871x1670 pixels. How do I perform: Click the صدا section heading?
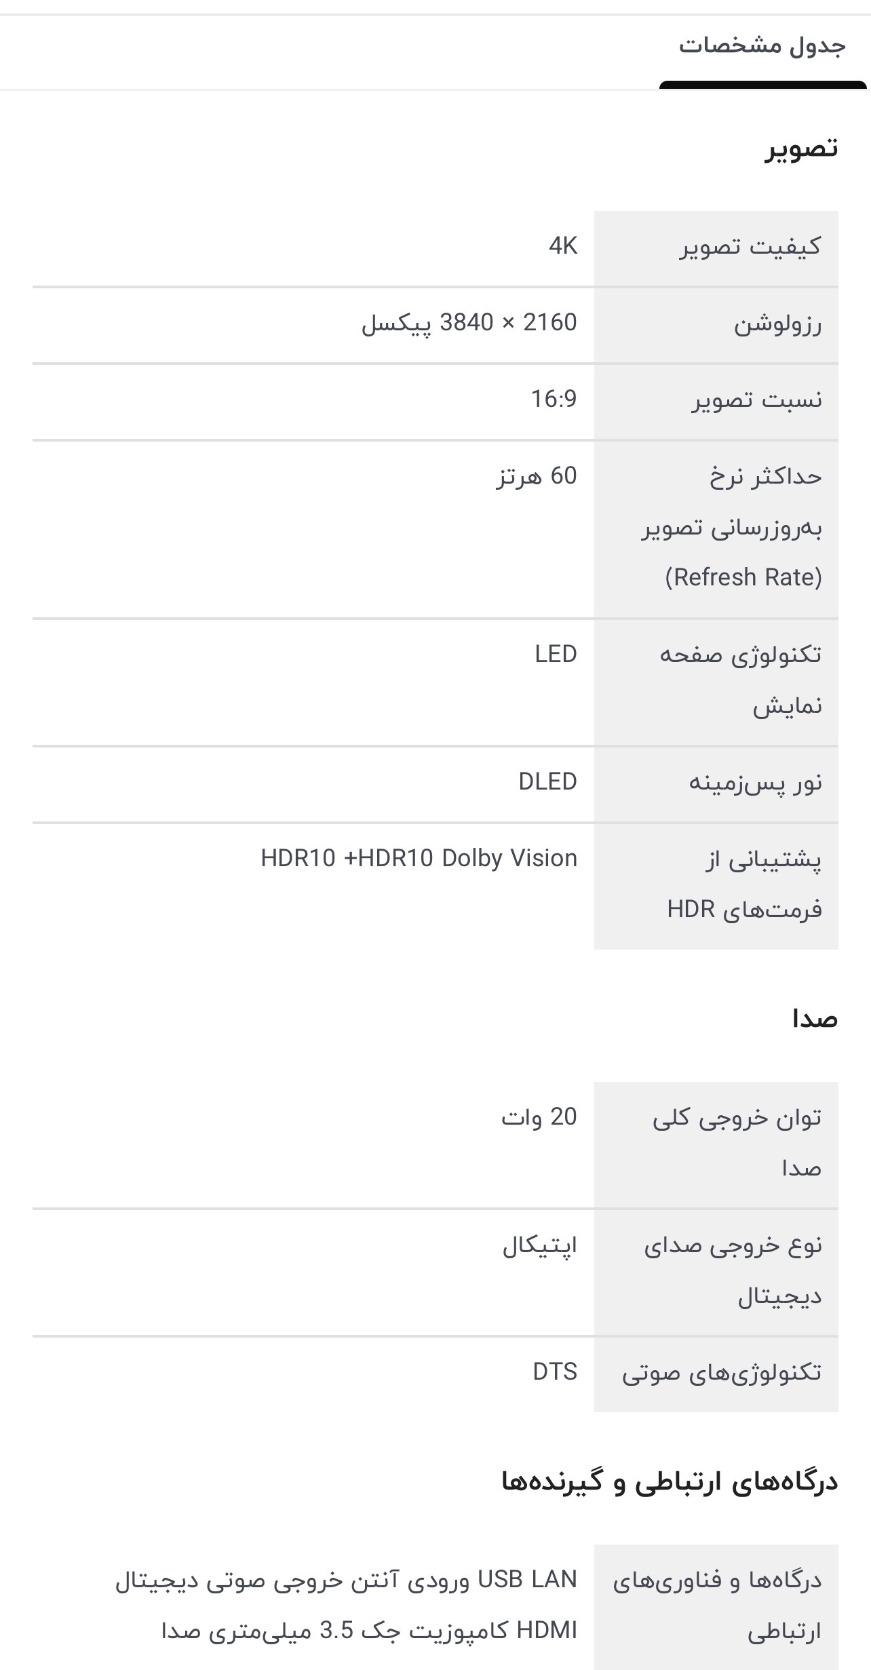[815, 1020]
